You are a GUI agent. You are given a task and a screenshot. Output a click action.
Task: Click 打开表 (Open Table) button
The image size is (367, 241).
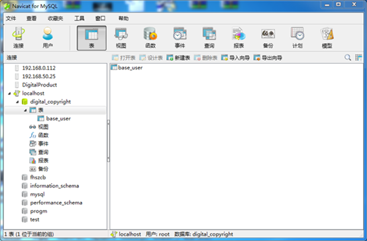124,58
